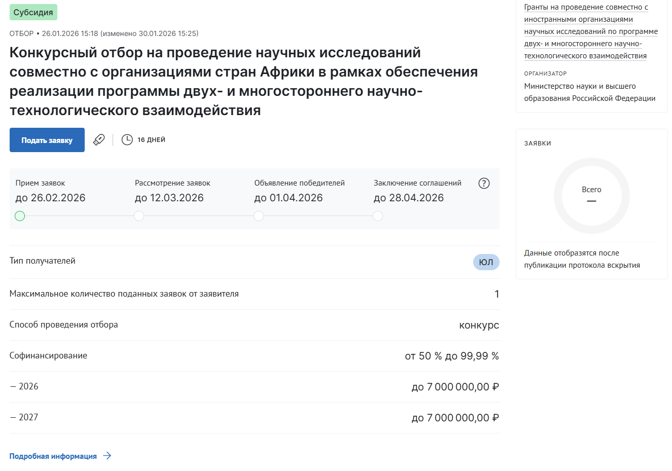
Task: Select the Прием заявок timeline marker
Action: [x=20, y=216]
